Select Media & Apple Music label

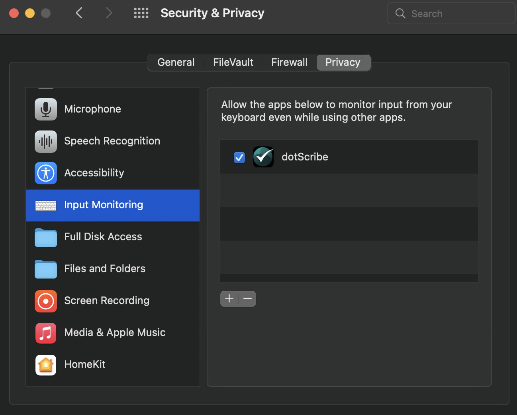tap(115, 332)
